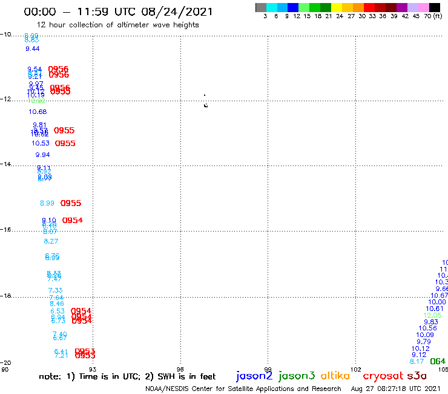Click the '12 hour collection of altimeter wave heights' subtitle
The width and height of the screenshot is (448, 394).
point(118,25)
